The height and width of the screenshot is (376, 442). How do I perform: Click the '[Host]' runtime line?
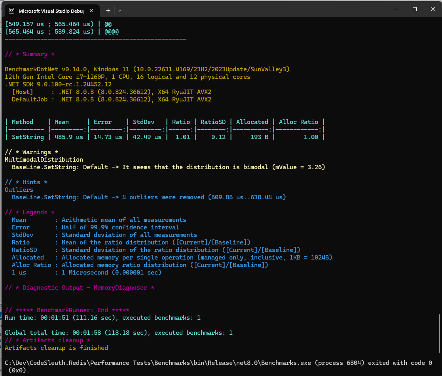coord(112,92)
